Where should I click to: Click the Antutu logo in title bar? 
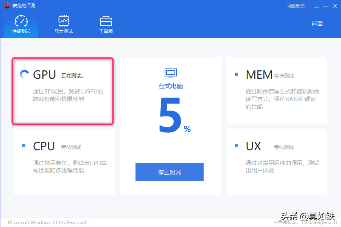click(7, 6)
